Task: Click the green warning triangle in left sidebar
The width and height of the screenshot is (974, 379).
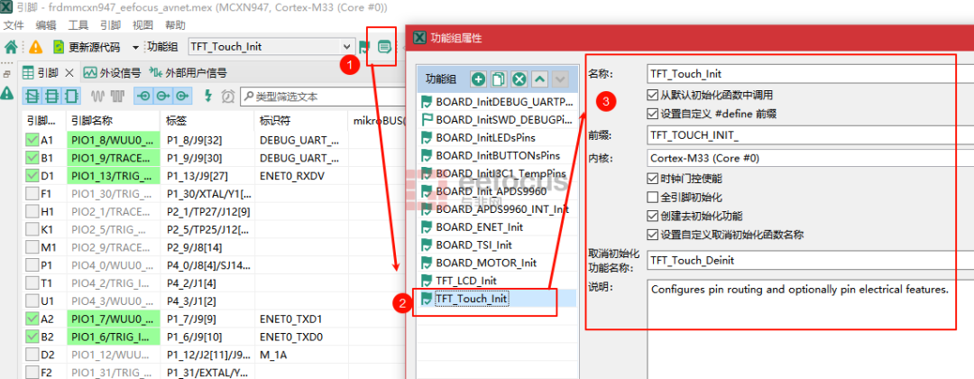Action: 7,93
